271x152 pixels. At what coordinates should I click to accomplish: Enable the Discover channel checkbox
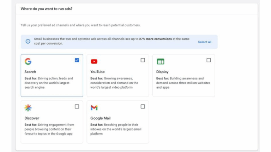(77, 107)
